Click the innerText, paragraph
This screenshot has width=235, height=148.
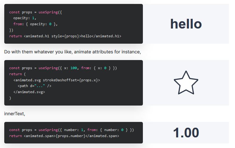[15, 114]
